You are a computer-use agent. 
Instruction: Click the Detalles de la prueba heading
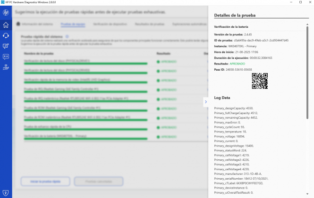point(235,15)
